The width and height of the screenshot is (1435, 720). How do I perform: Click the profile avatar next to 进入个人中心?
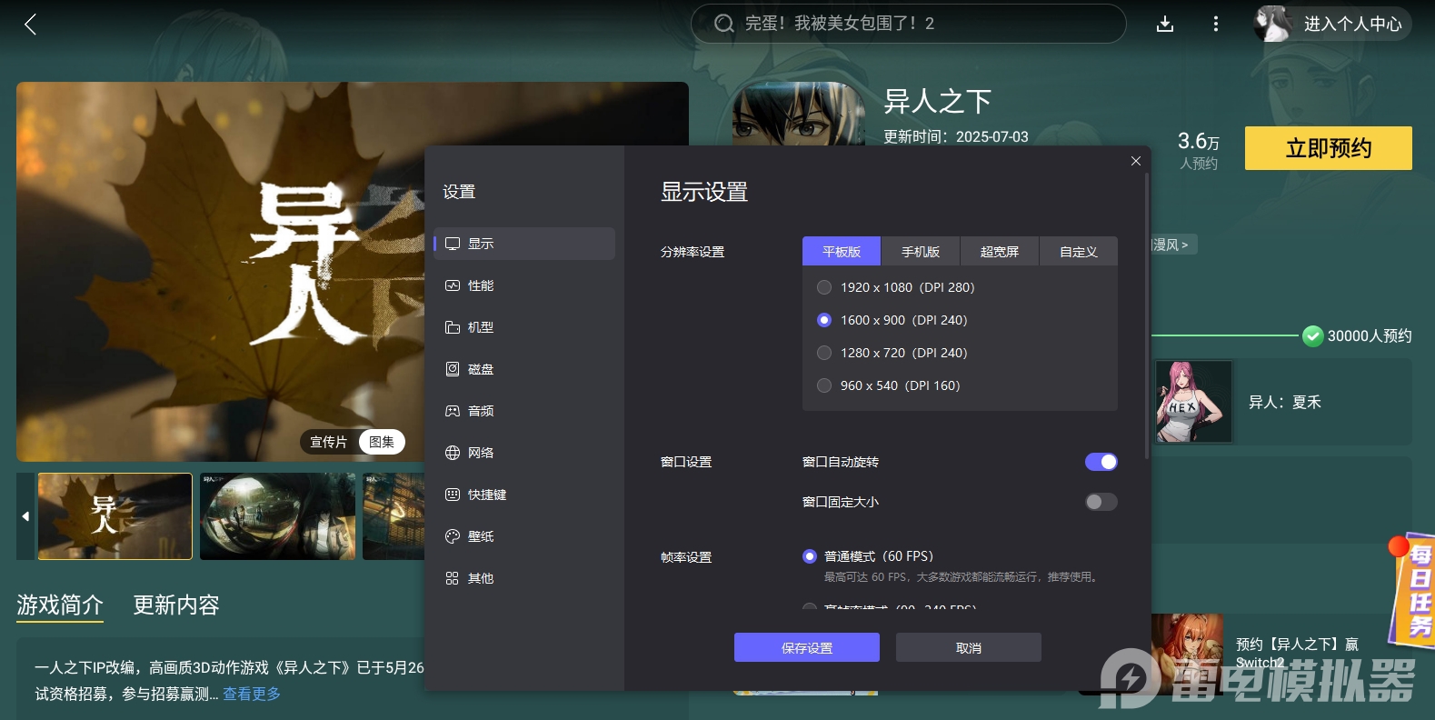tap(1272, 24)
